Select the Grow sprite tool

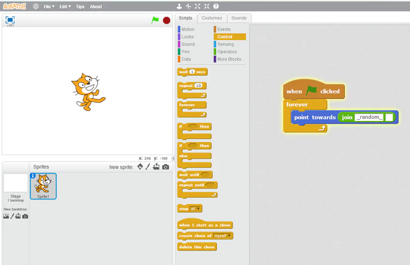click(x=197, y=6)
